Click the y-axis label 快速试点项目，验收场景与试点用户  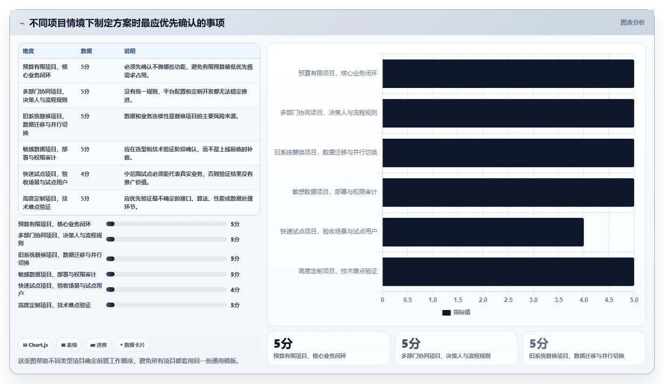329,231
